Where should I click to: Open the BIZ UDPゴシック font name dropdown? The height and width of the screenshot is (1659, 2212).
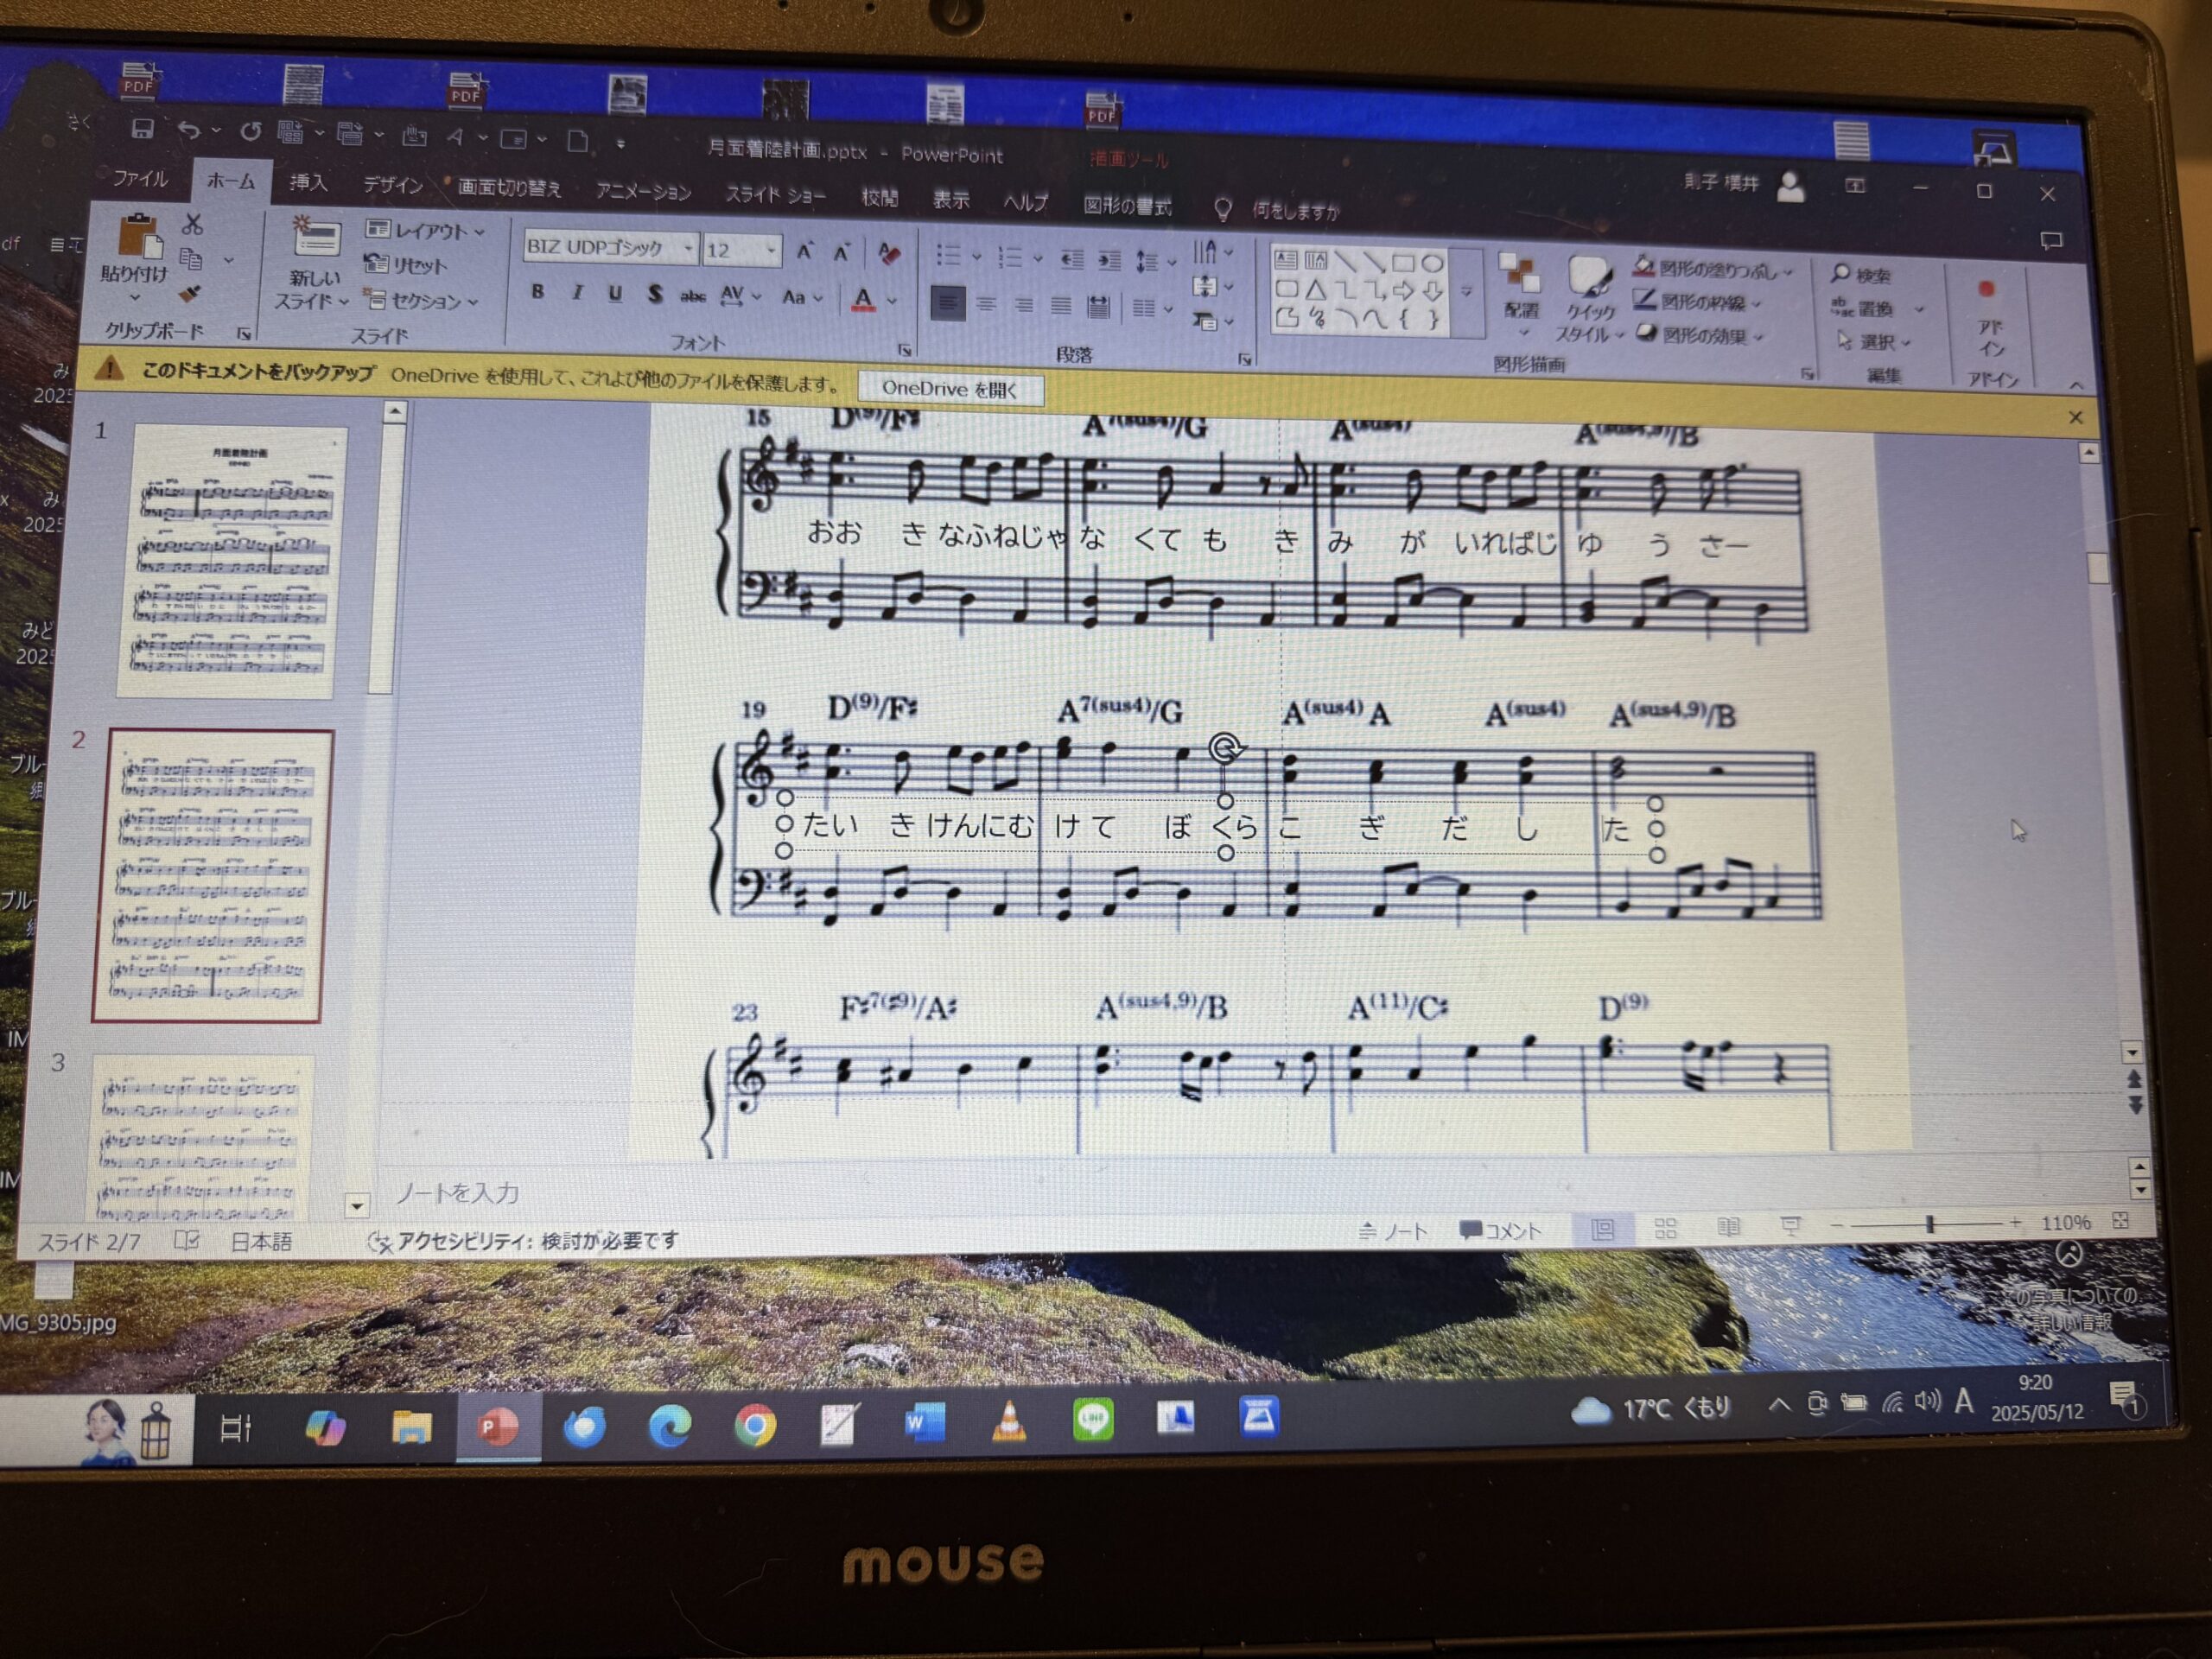coord(688,248)
